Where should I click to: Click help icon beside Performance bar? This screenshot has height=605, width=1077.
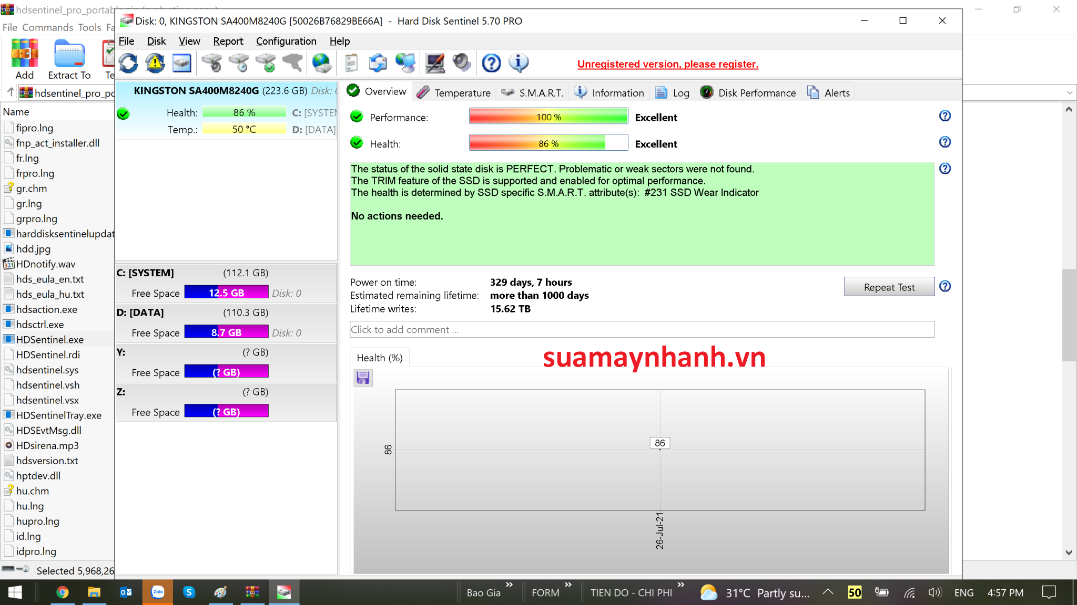[944, 116]
